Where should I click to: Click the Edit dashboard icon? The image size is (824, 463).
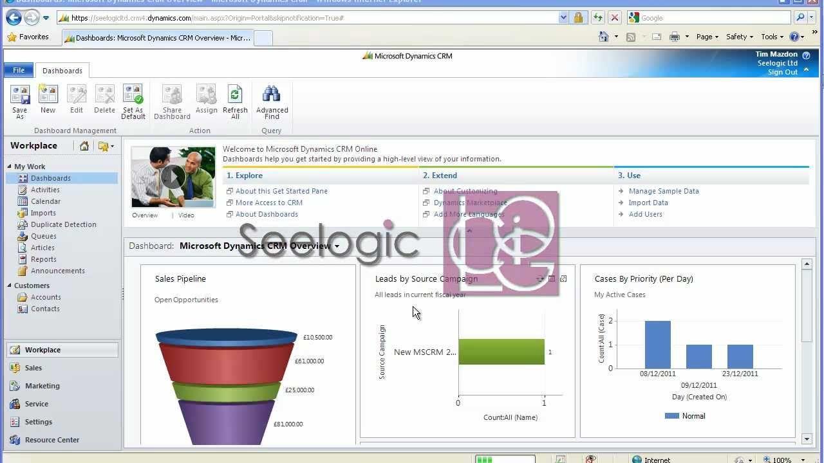pos(77,100)
